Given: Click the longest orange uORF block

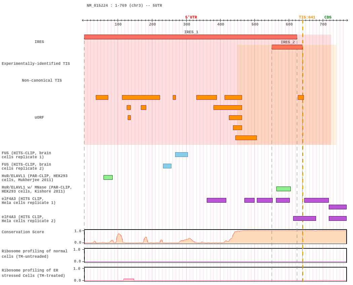Looking at the screenshot, I should [x=141, y=97].
